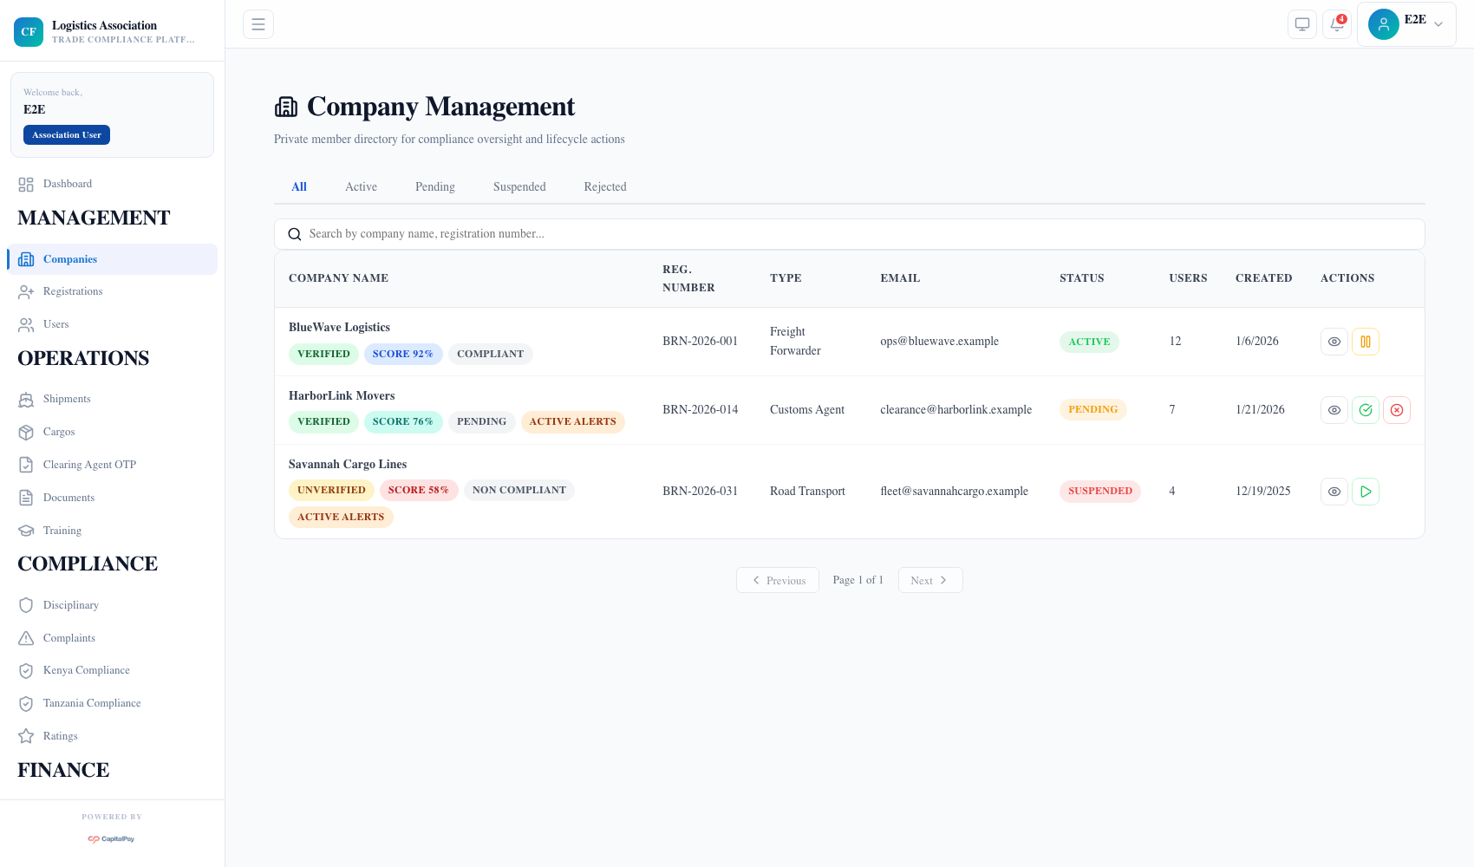Reactivate Savannah Cargo Lines with play icon

click(x=1366, y=492)
